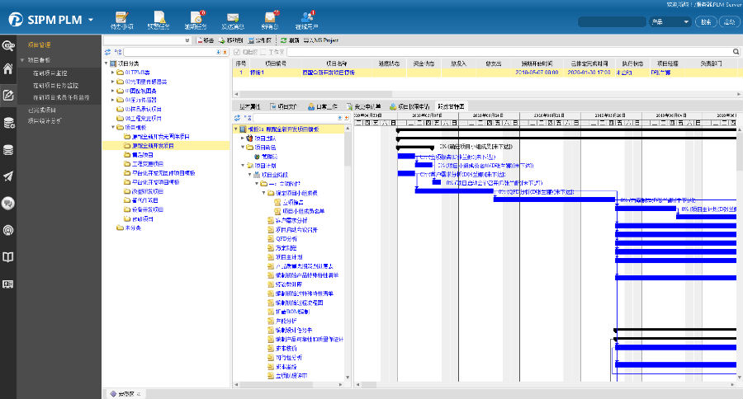Switch to the Gantt chart tab
Screen dimensions: 743x399
451,106
